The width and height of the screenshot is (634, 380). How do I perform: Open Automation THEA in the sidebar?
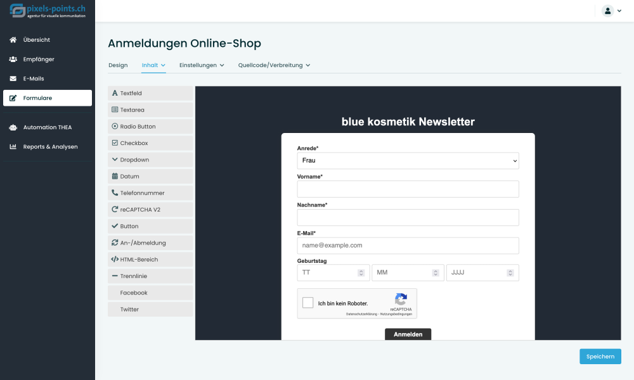pos(48,127)
